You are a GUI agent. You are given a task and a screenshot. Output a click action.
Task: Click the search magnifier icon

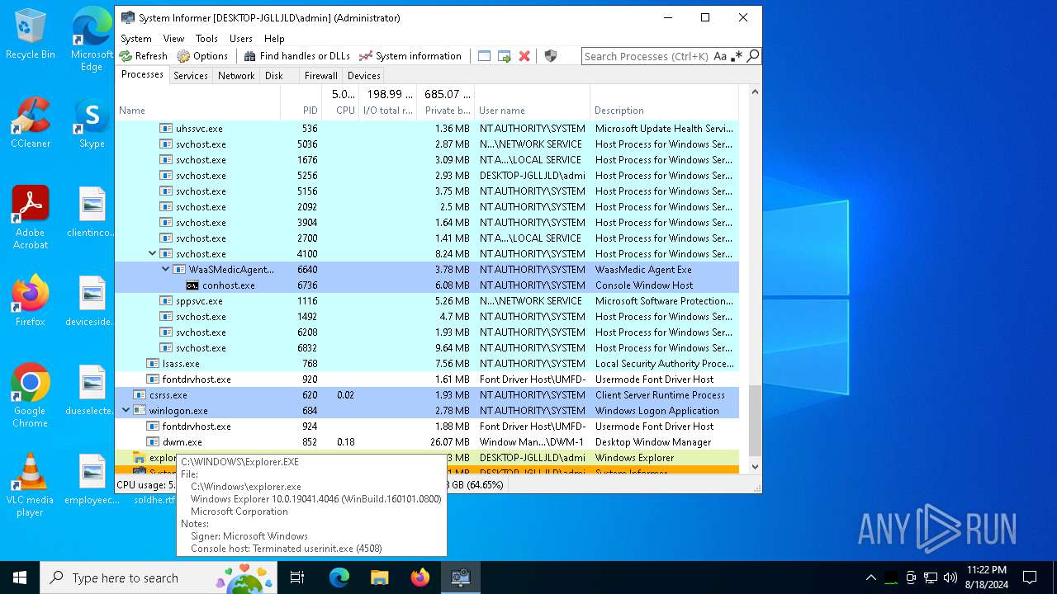coord(752,56)
